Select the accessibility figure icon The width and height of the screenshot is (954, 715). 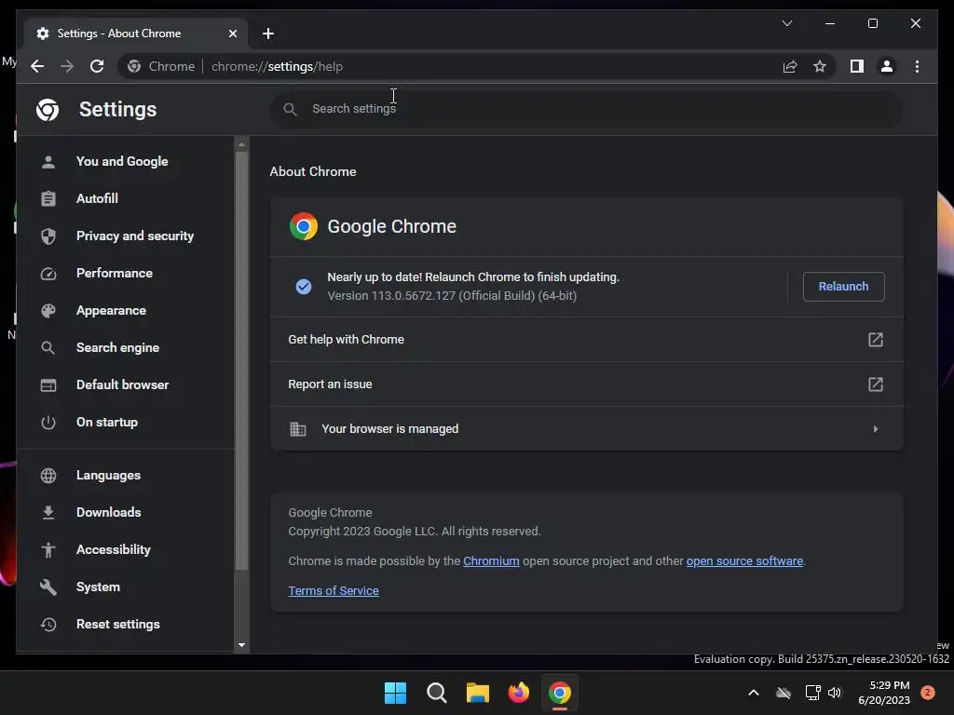pyautogui.click(x=48, y=549)
